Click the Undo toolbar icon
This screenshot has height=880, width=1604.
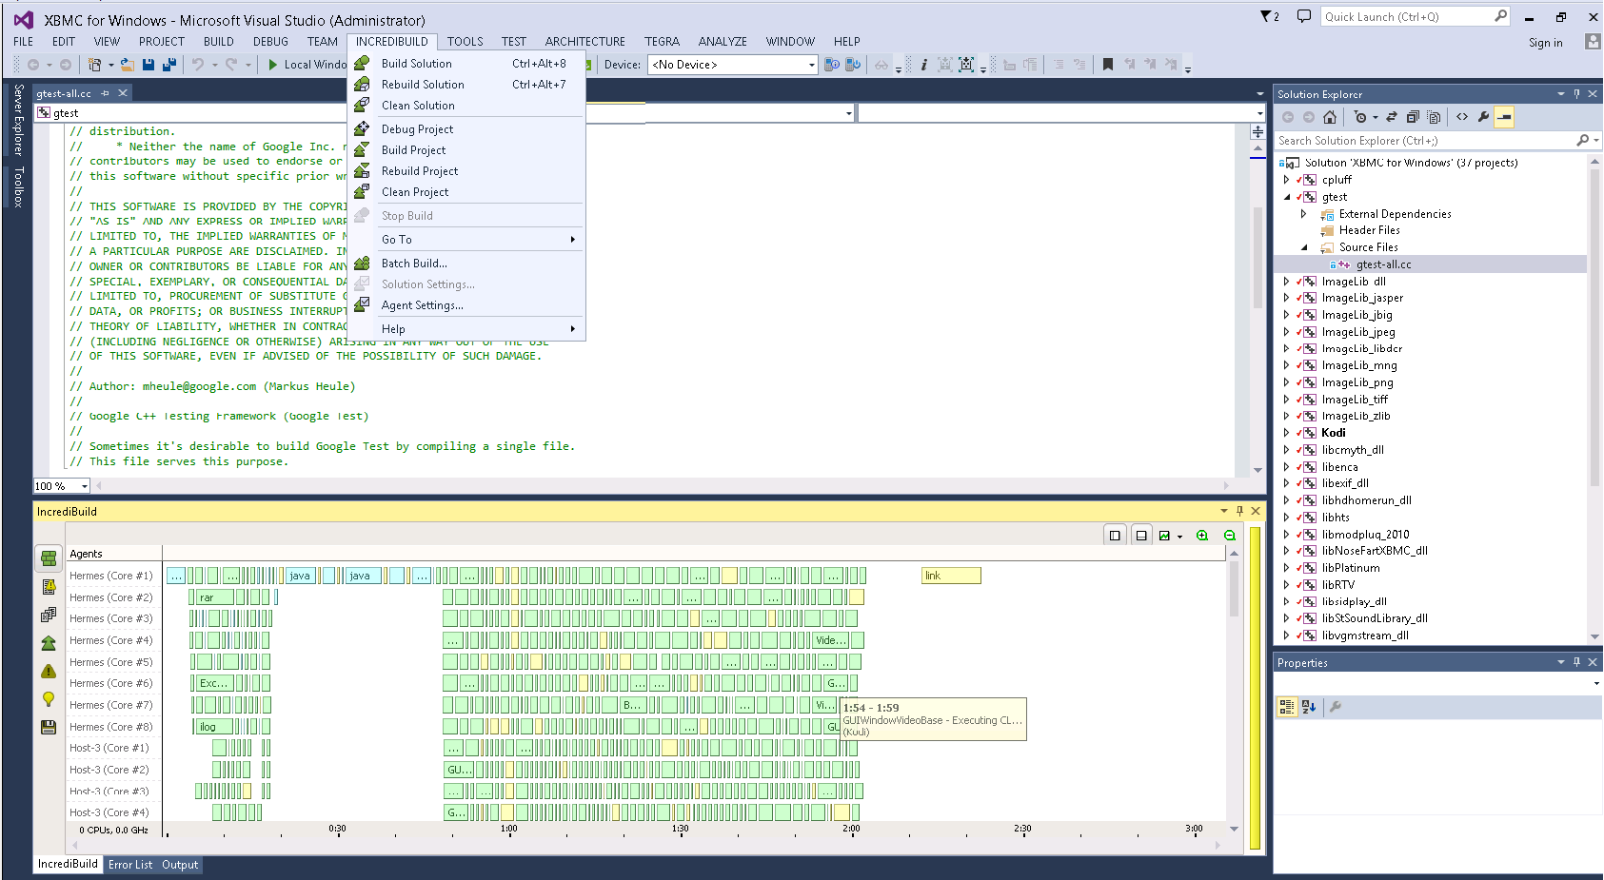pos(198,65)
